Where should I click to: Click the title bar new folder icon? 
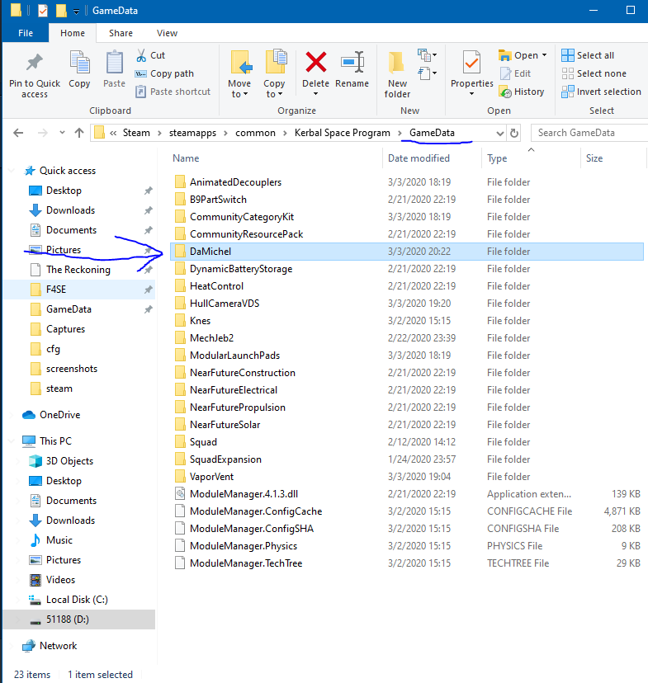61,11
